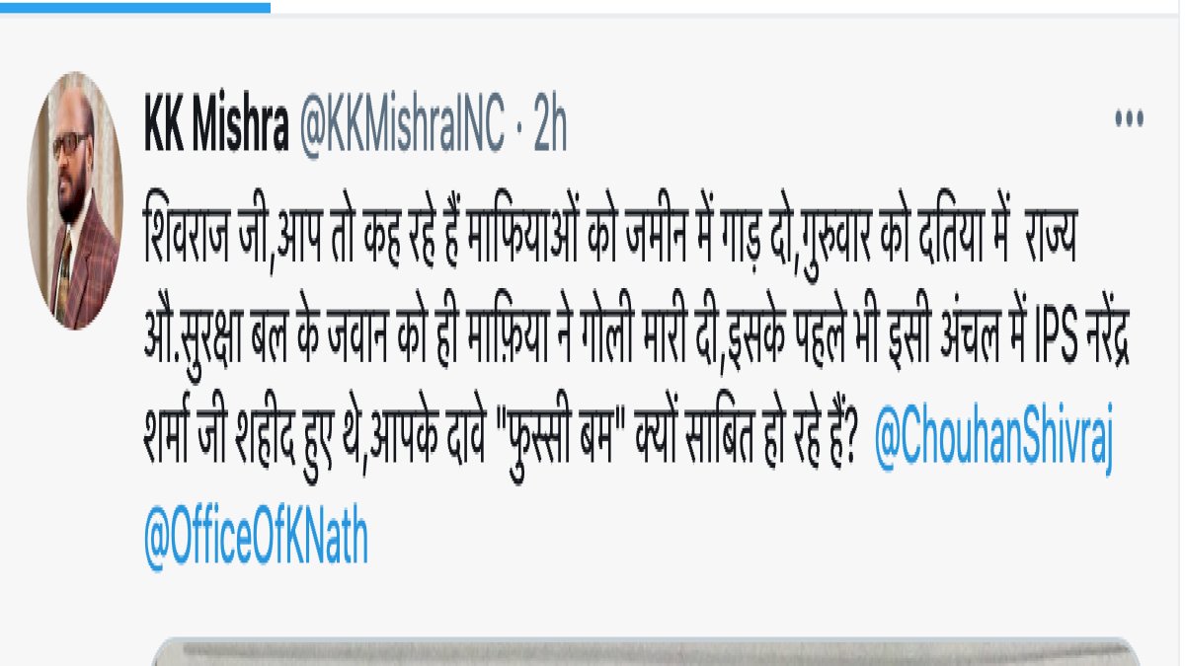Click the dot separator before the 2h timestamp
Image resolution: width=1185 pixels, height=666 pixels.
tap(520, 129)
